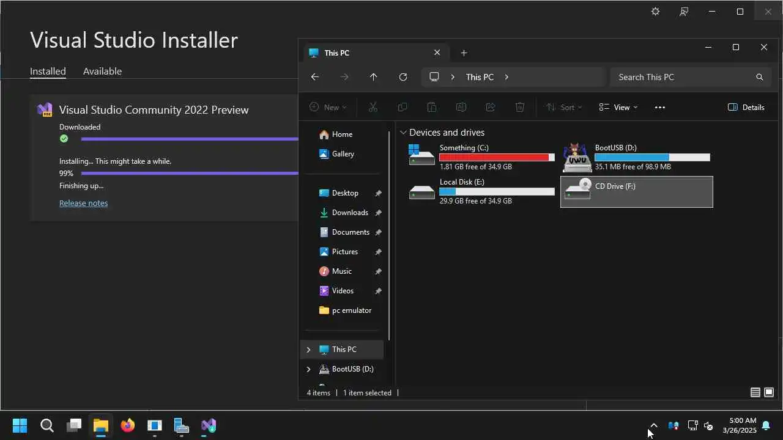Click the monitor icon in address bar
The height and width of the screenshot is (440, 783).
point(434,77)
